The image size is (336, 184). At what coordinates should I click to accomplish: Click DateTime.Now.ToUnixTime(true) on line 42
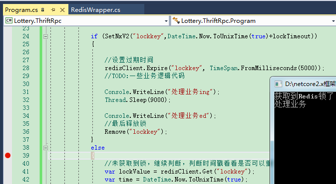[194, 180]
